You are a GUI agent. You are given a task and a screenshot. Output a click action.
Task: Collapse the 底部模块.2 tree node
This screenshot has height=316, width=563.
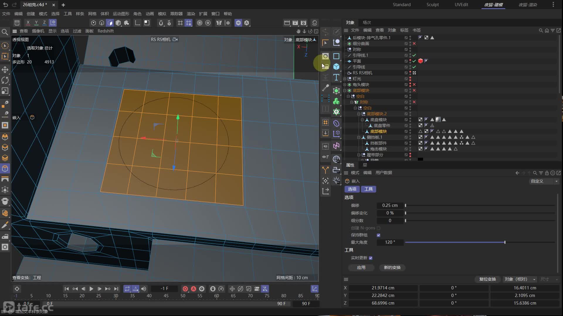point(359,114)
